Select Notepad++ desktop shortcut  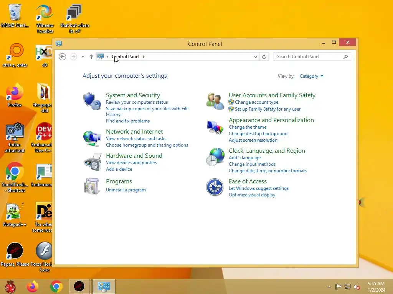(x=15, y=215)
